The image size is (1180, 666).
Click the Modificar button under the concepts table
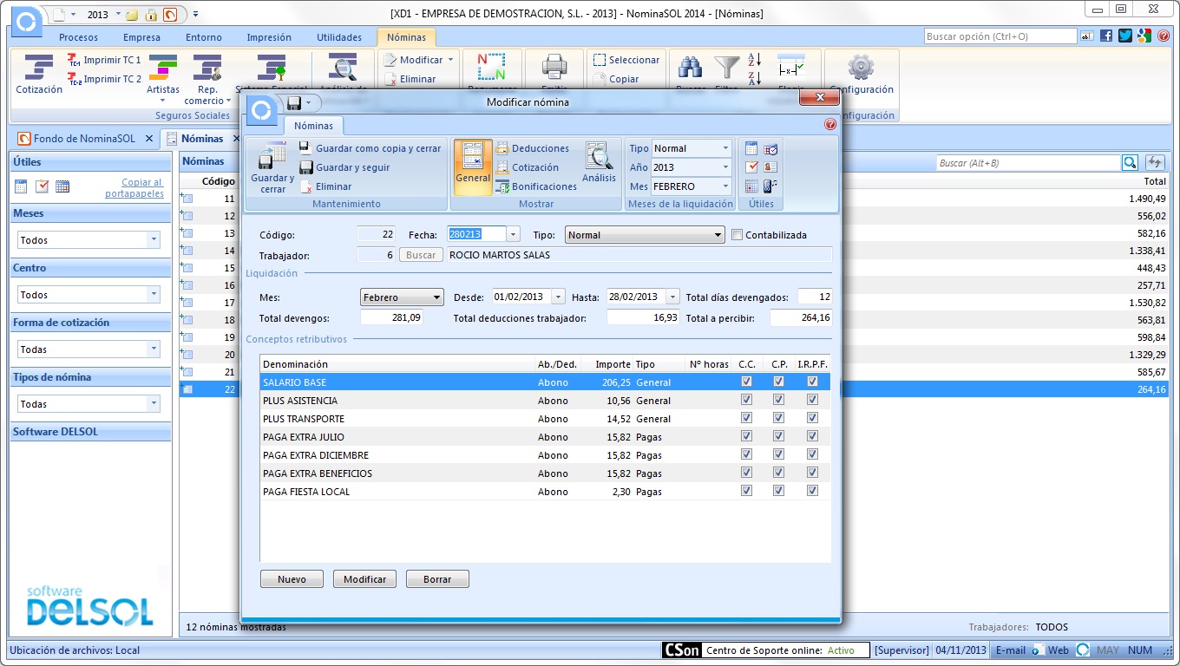coord(364,579)
